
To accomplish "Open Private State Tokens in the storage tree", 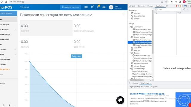I will (141, 63).
